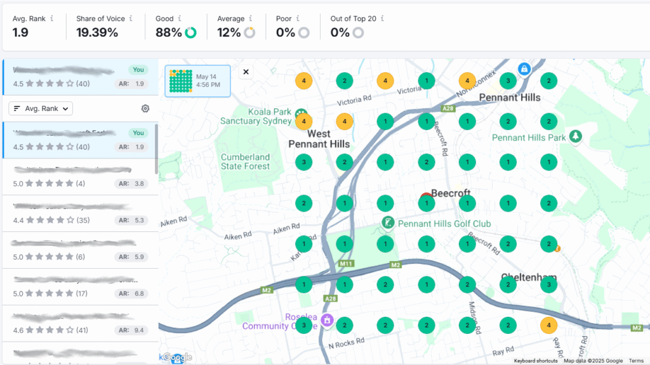Click the green Good 88% donut indicator
The width and height of the screenshot is (650, 365).
click(190, 33)
